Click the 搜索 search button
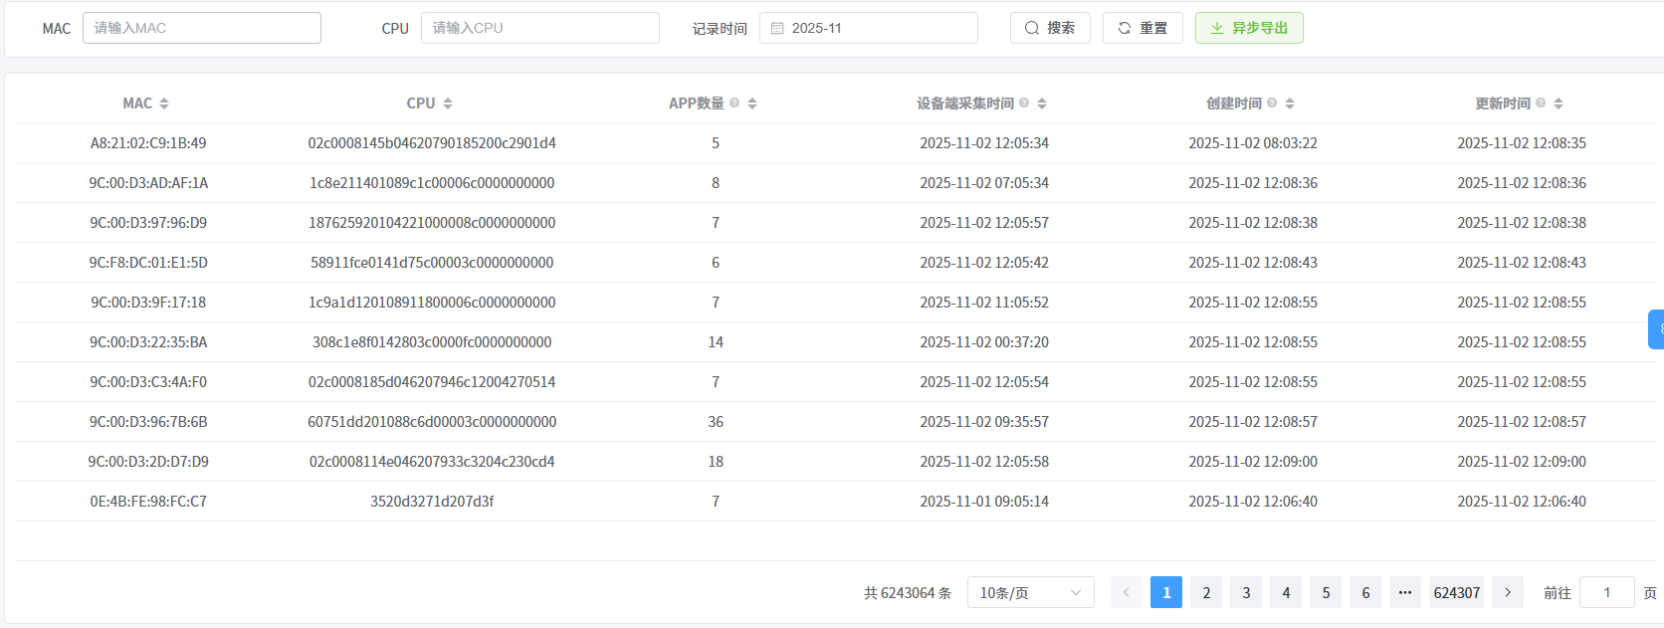This screenshot has height=628, width=1664. (1050, 28)
